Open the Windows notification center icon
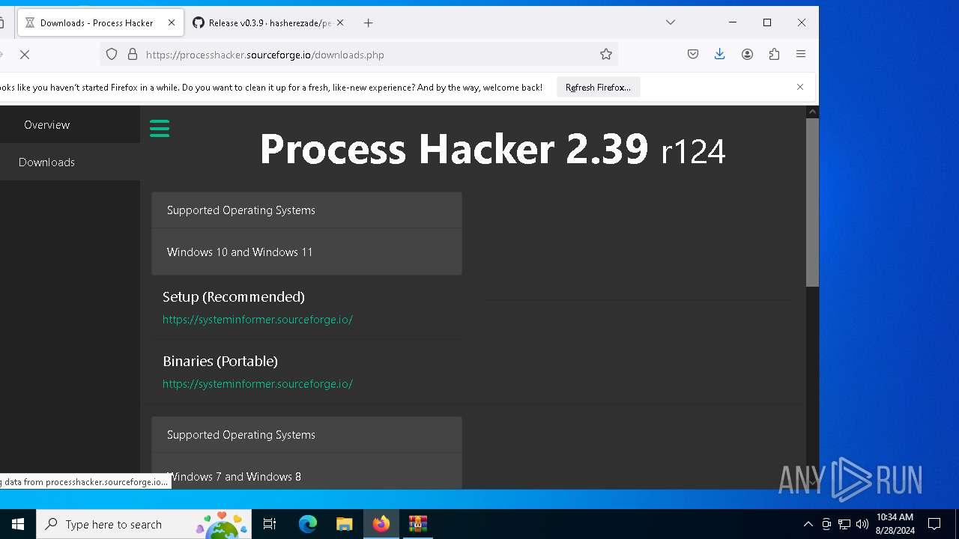This screenshot has height=539, width=959. [x=934, y=524]
